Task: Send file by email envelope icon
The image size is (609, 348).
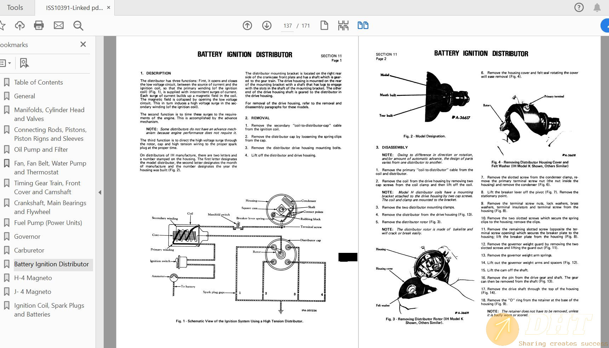Action: tap(59, 25)
